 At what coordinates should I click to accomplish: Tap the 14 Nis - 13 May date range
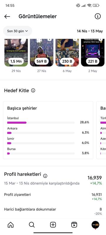90,31
